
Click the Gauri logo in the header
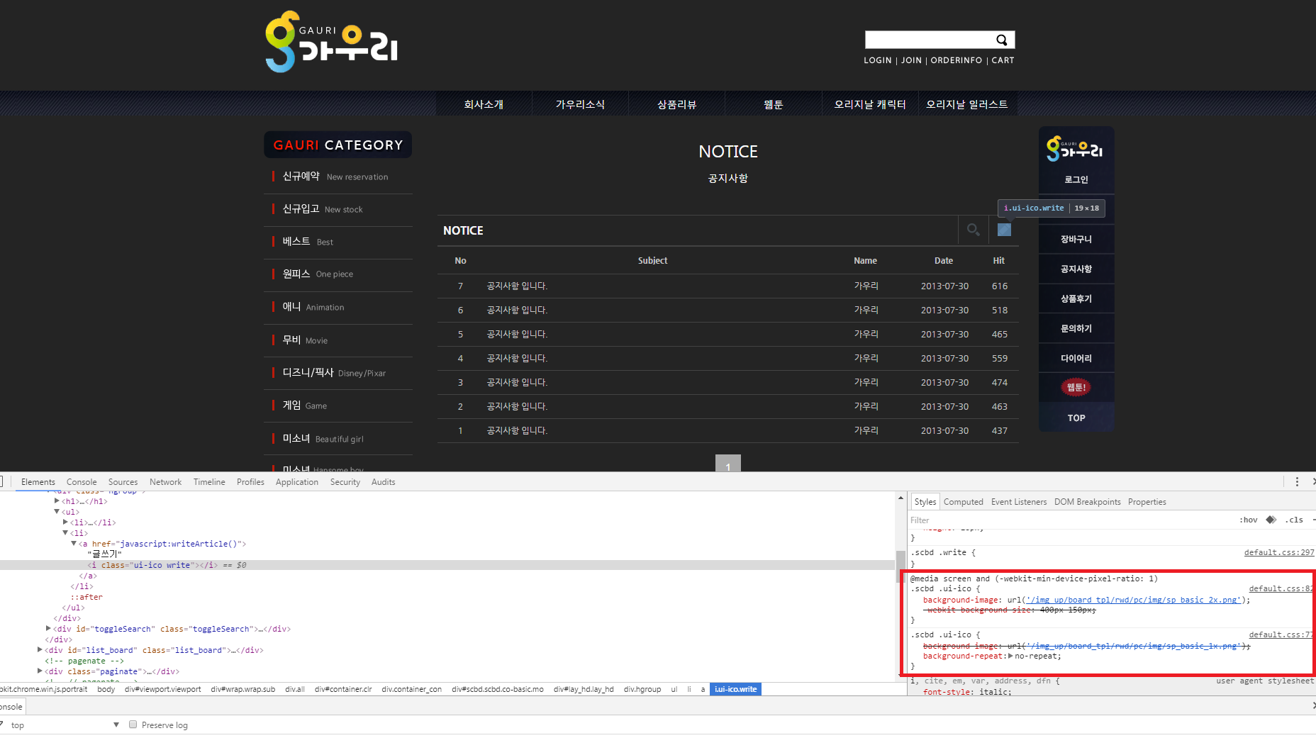[x=331, y=42]
